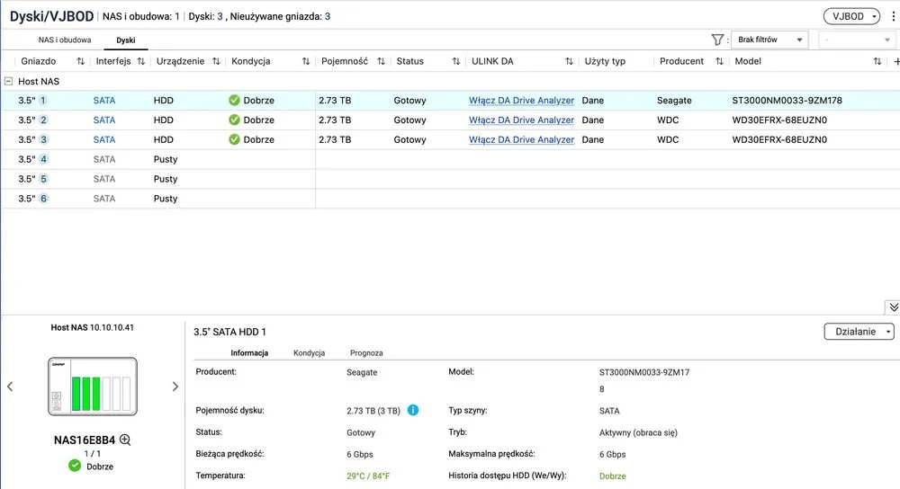
Task: Click the blue info icon beside disk capacity
Action: click(413, 410)
